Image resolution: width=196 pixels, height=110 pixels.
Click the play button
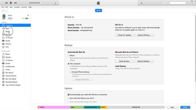coord(11,3)
